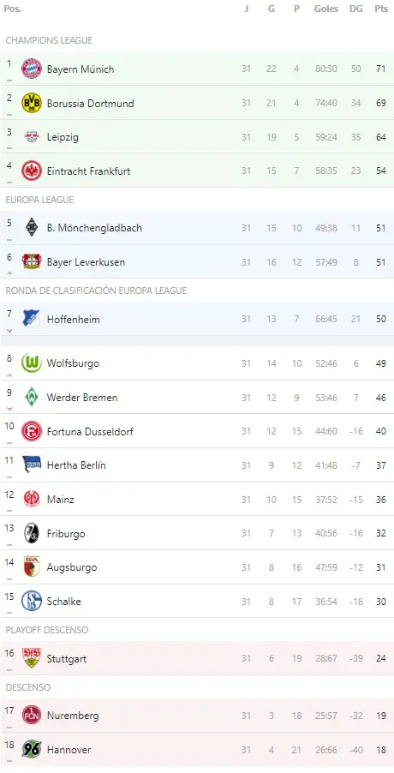
Task: Sort by the Goles column header
Action: [326, 9]
